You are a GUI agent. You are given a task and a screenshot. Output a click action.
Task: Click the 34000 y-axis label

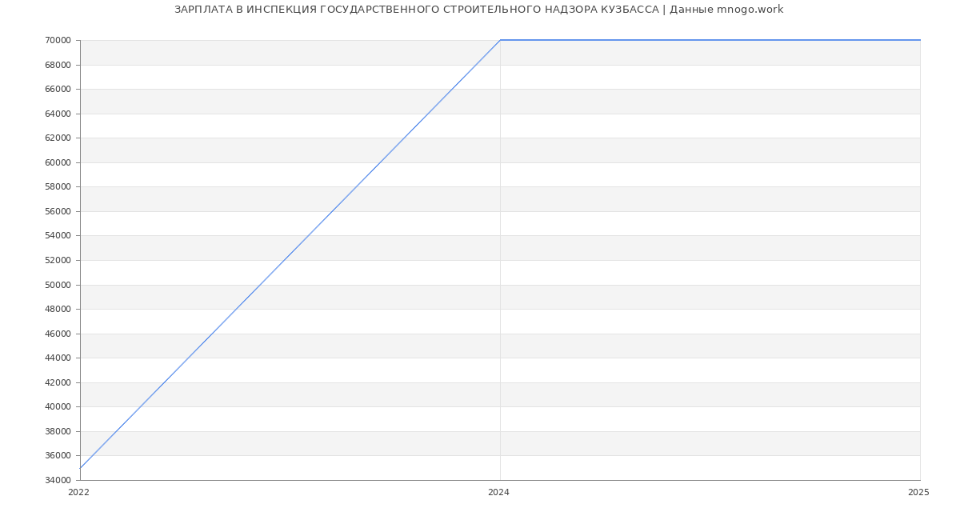pyautogui.click(x=58, y=480)
